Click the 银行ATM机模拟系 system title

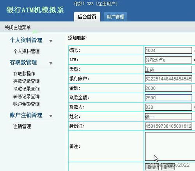coord(35,10)
